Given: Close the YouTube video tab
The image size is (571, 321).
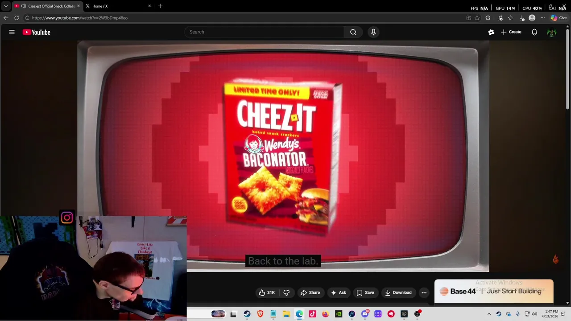Looking at the screenshot, I should pyautogui.click(x=79, y=6).
